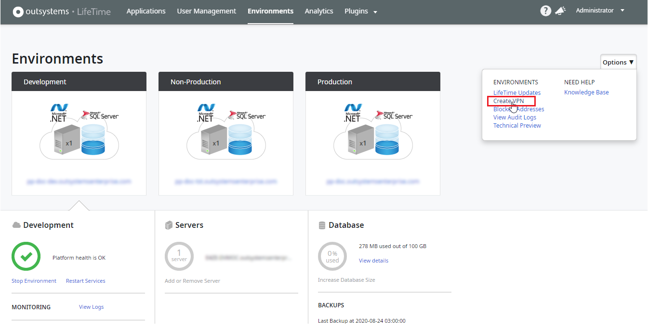Click the notifications bell icon
648x329 pixels.
tap(560, 10)
